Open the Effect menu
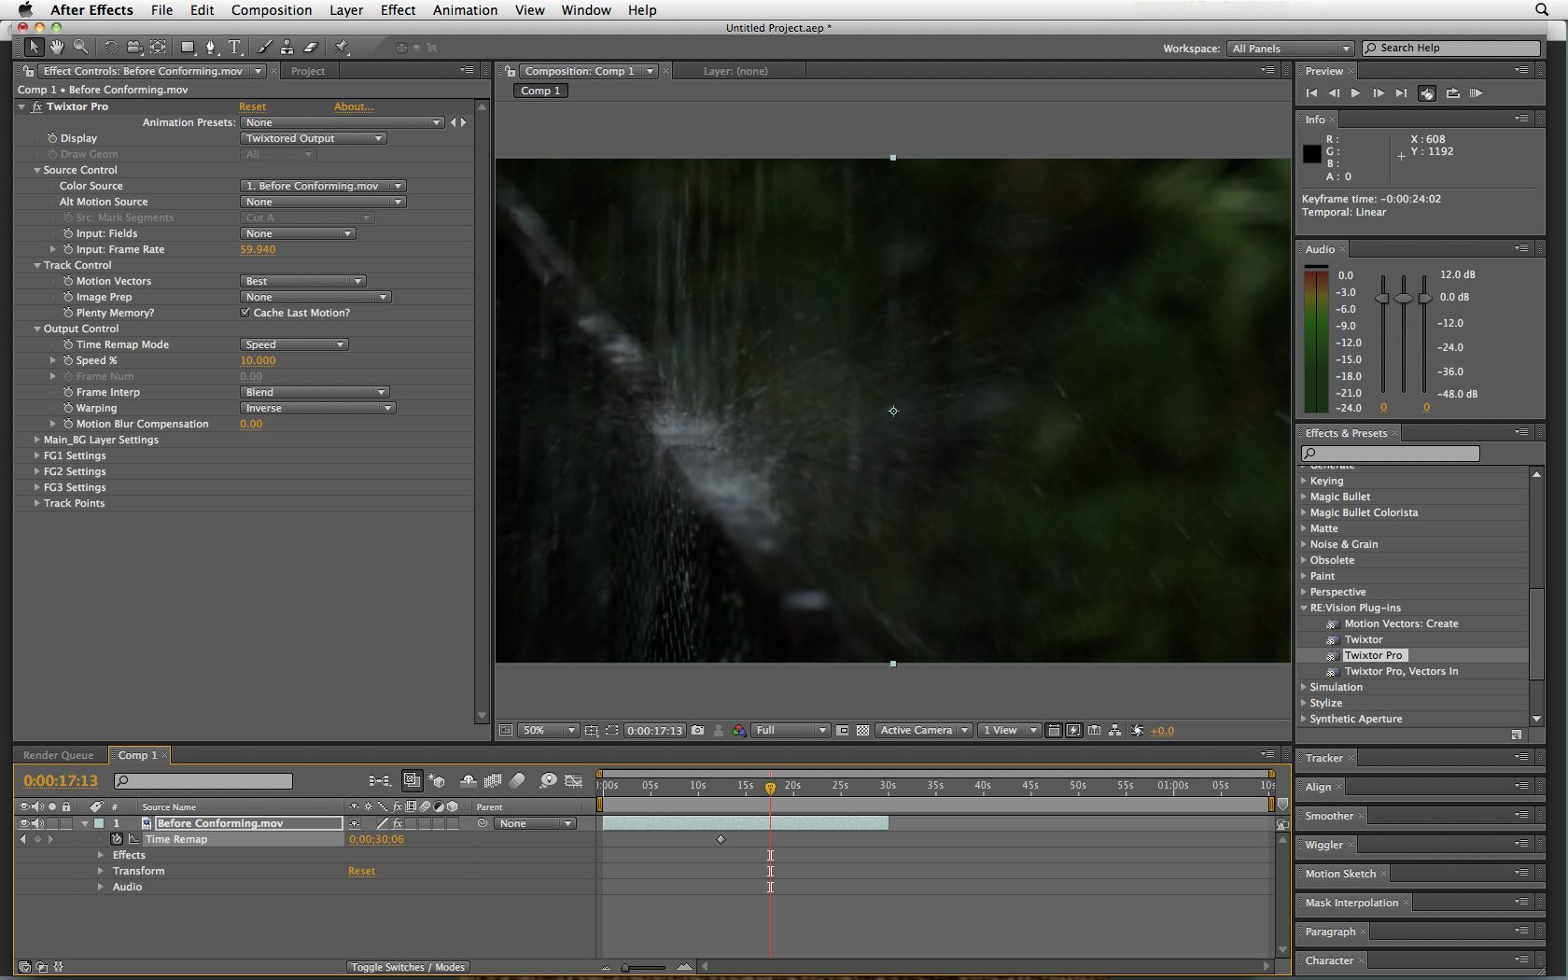Screen dimensions: 1568x980 (398, 10)
